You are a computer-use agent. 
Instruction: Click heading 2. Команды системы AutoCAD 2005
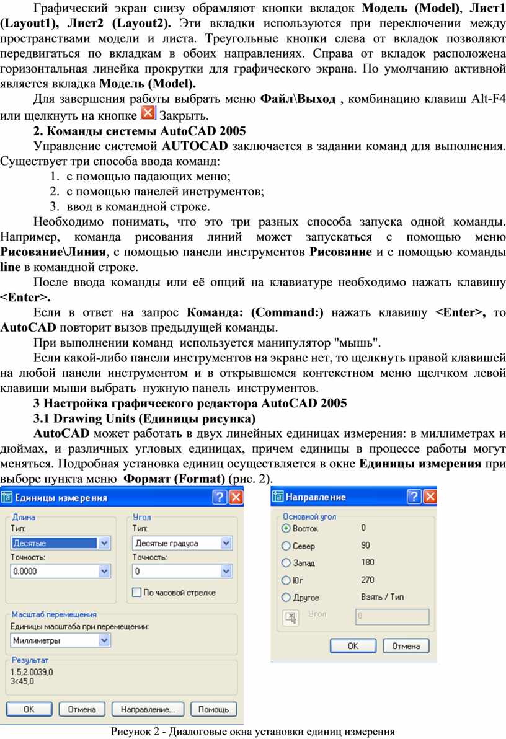point(140,131)
